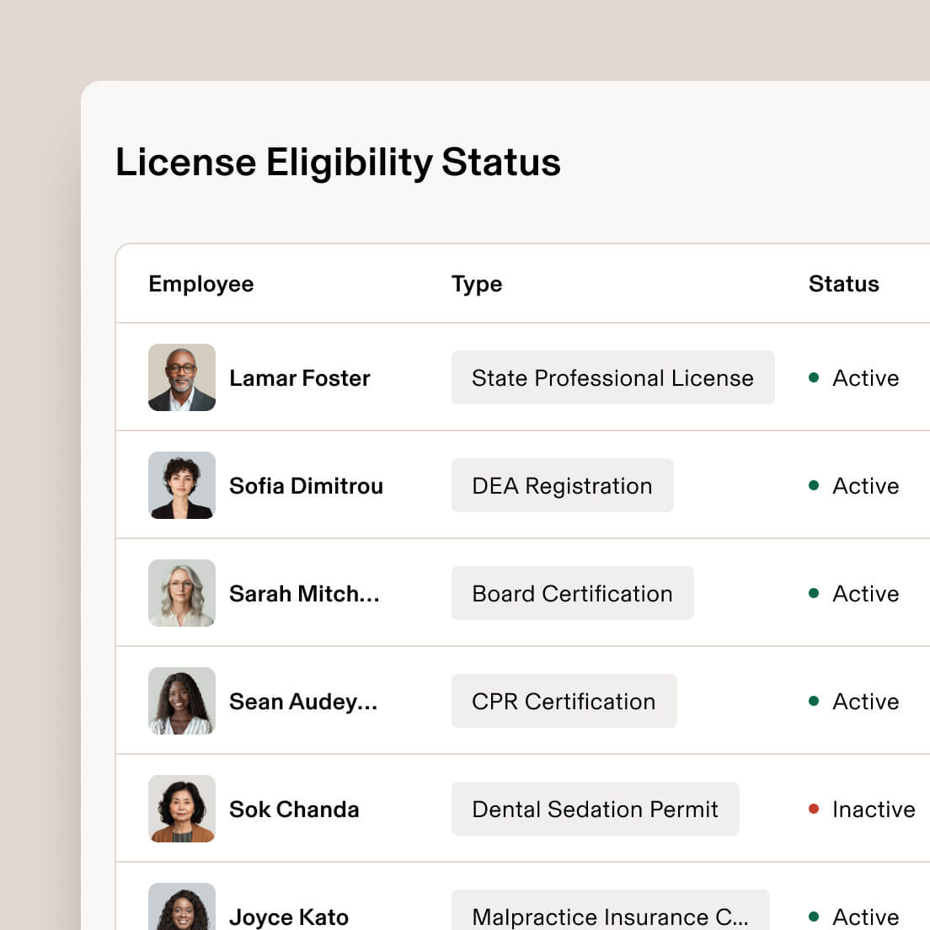Select the State Professional License badge
This screenshot has height=930, width=930.
click(x=612, y=377)
